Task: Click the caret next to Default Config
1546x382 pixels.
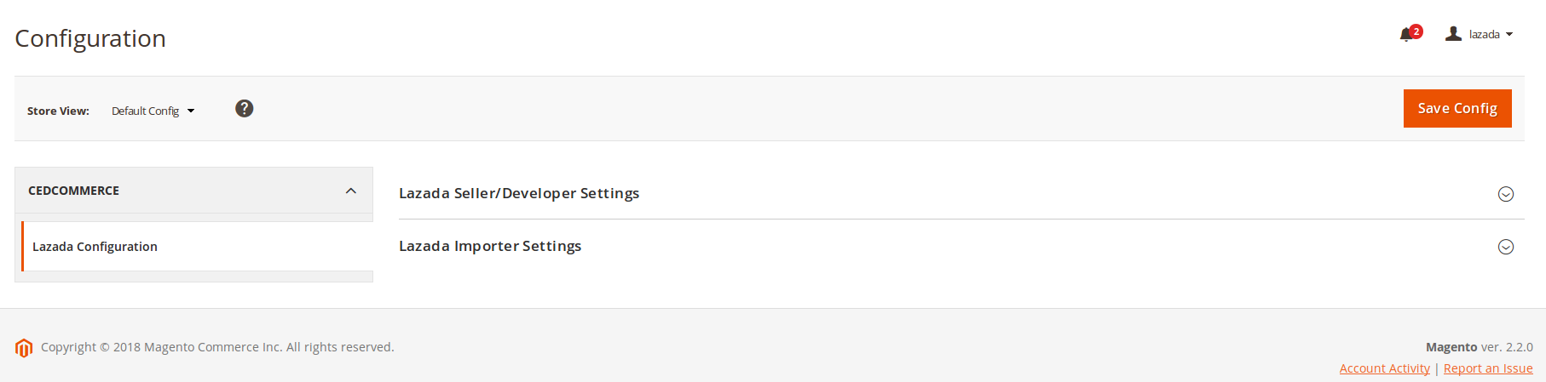Action: [x=191, y=111]
